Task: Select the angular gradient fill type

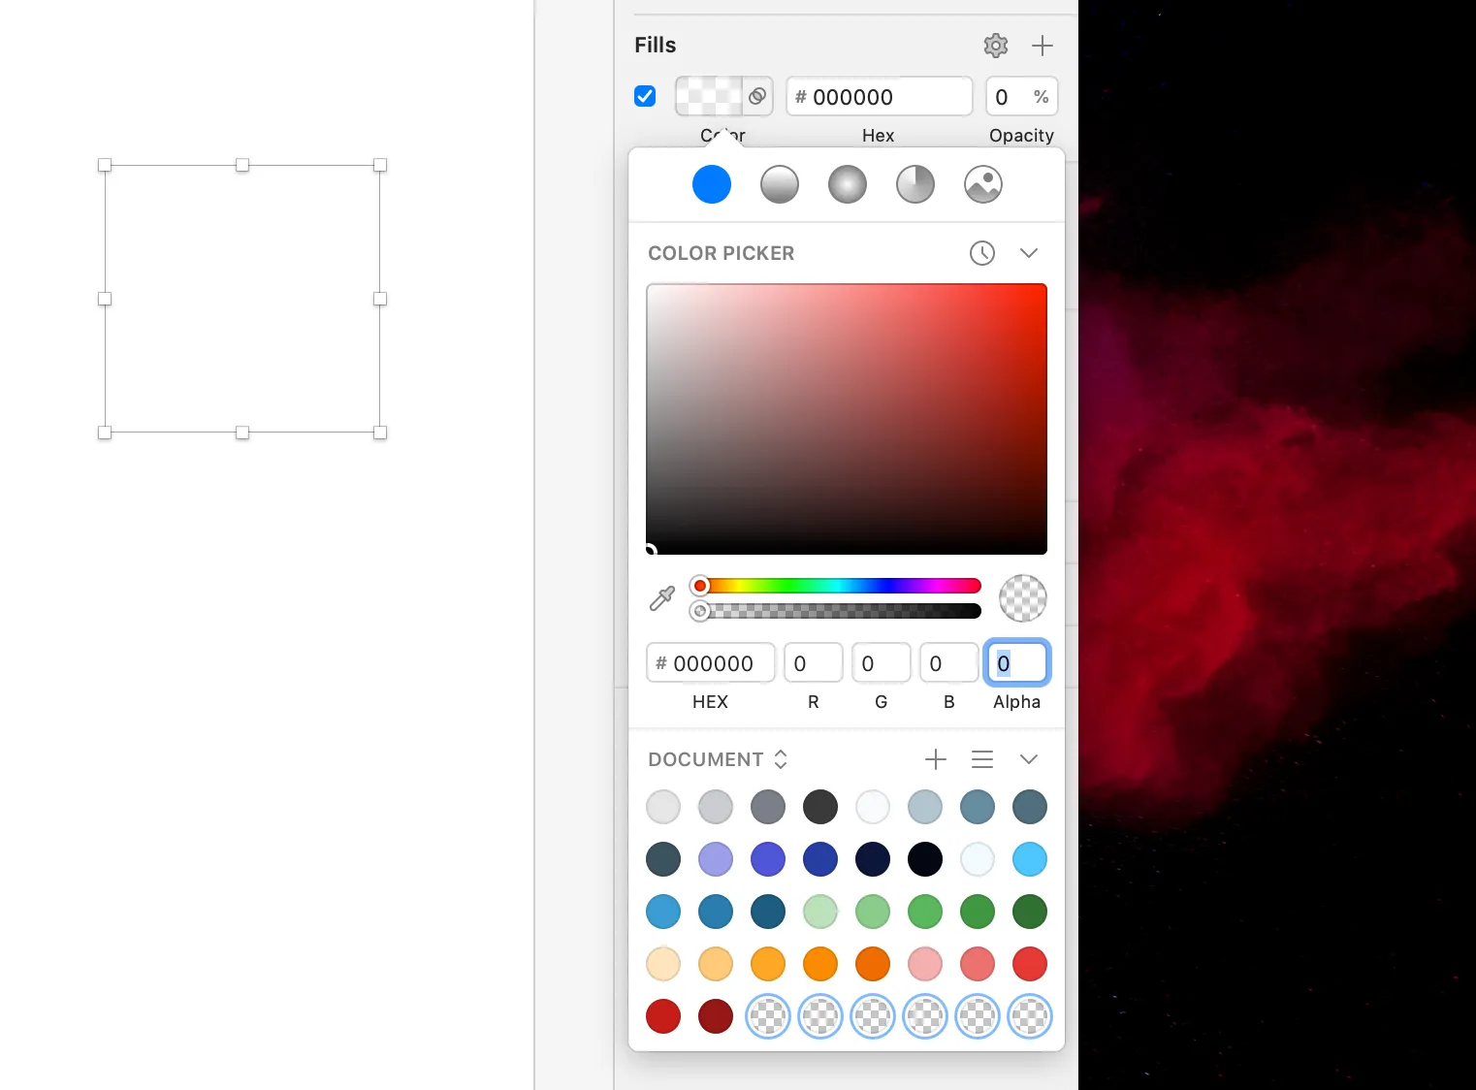Action: click(x=914, y=184)
